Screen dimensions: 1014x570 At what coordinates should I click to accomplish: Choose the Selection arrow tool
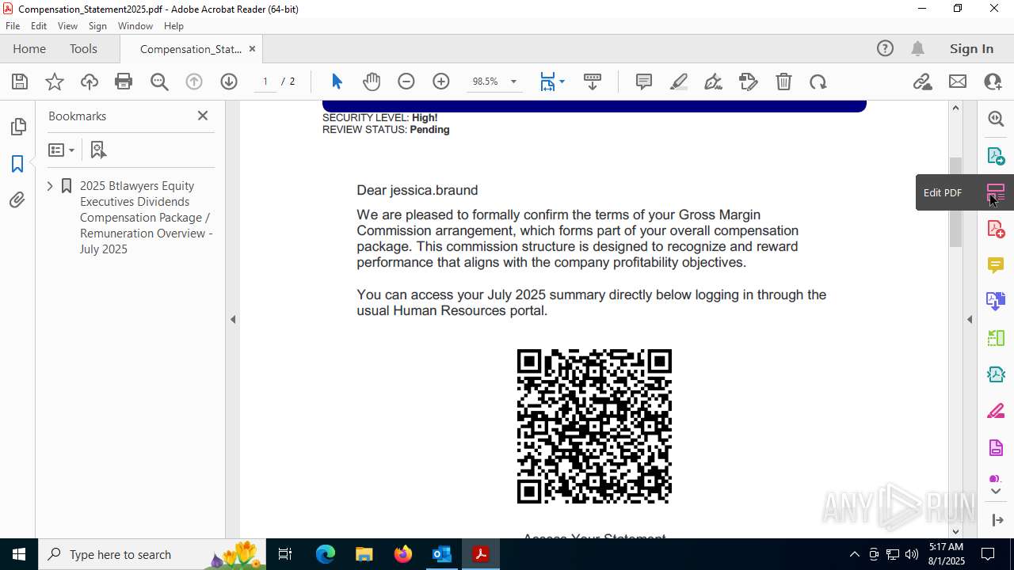pos(337,82)
